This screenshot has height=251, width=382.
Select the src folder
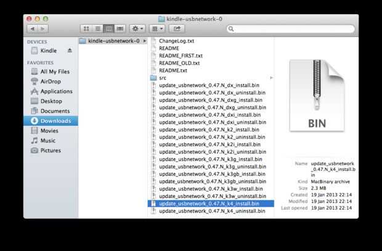[211, 78]
